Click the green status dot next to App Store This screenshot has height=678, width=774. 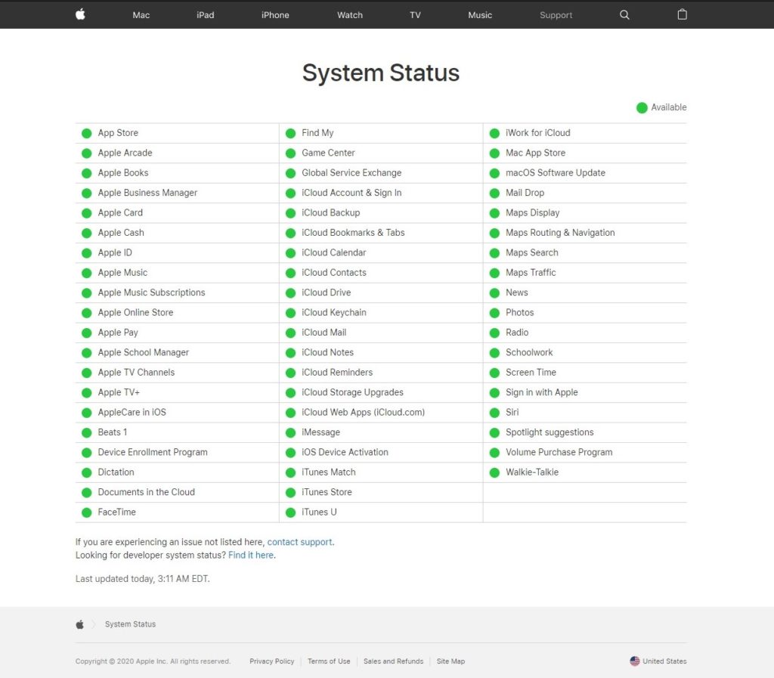point(86,132)
